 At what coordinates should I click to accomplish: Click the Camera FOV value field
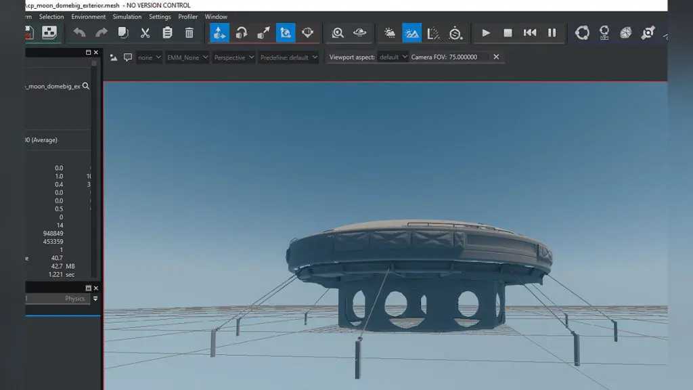coord(468,58)
